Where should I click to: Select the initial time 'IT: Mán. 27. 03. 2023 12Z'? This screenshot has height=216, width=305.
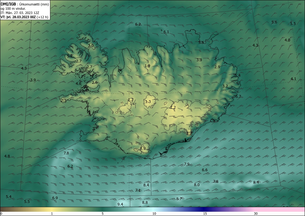20,12
